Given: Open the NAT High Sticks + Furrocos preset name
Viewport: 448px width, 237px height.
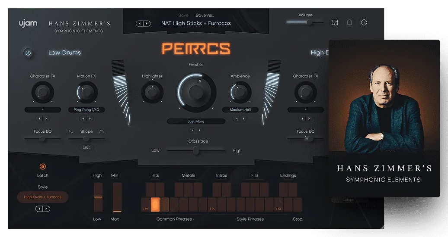Looking at the screenshot, I should point(196,23).
